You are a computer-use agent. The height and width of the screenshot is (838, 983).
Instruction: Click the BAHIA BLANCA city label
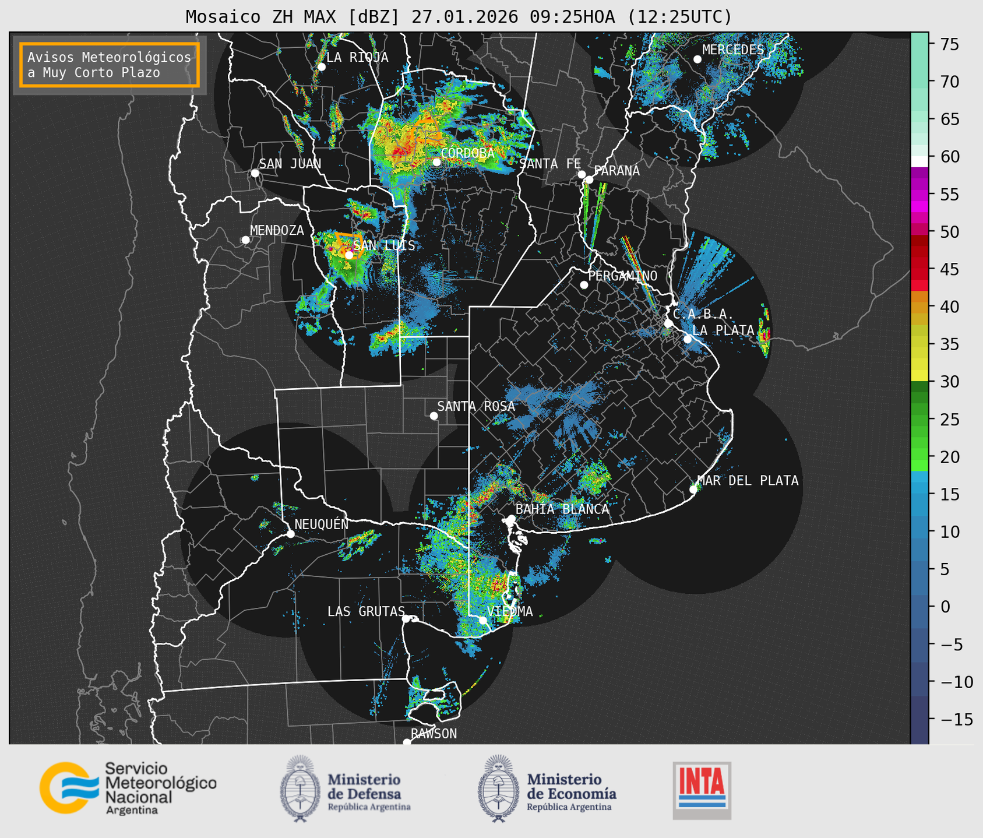point(562,509)
